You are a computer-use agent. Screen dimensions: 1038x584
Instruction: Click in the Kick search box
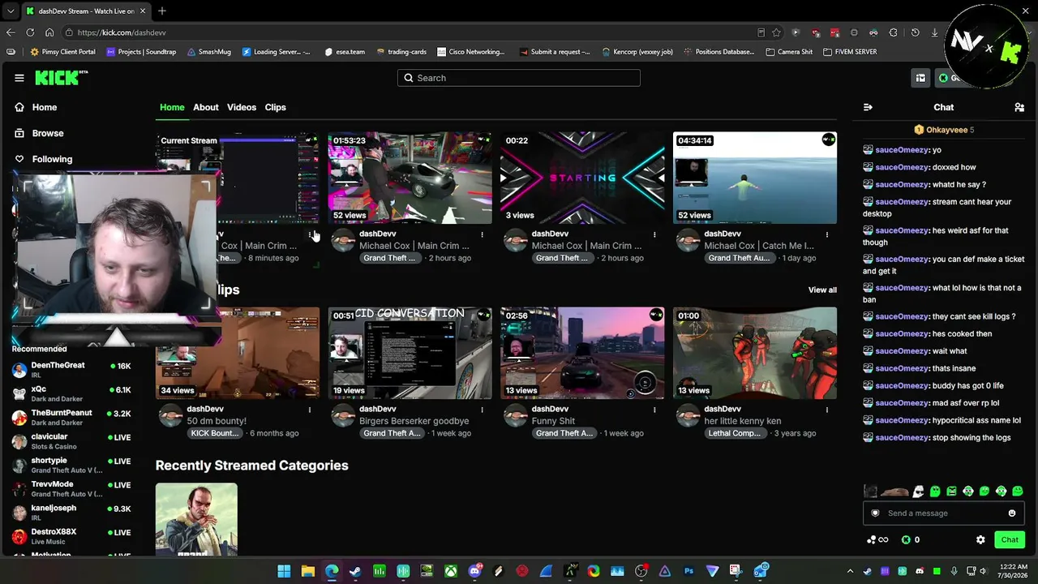pos(519,78)
